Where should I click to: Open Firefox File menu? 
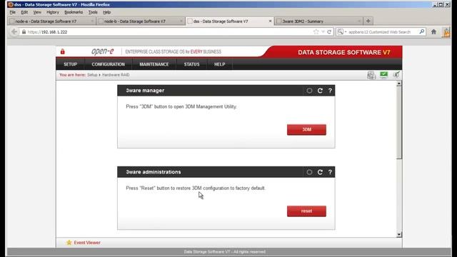[13, 12]
